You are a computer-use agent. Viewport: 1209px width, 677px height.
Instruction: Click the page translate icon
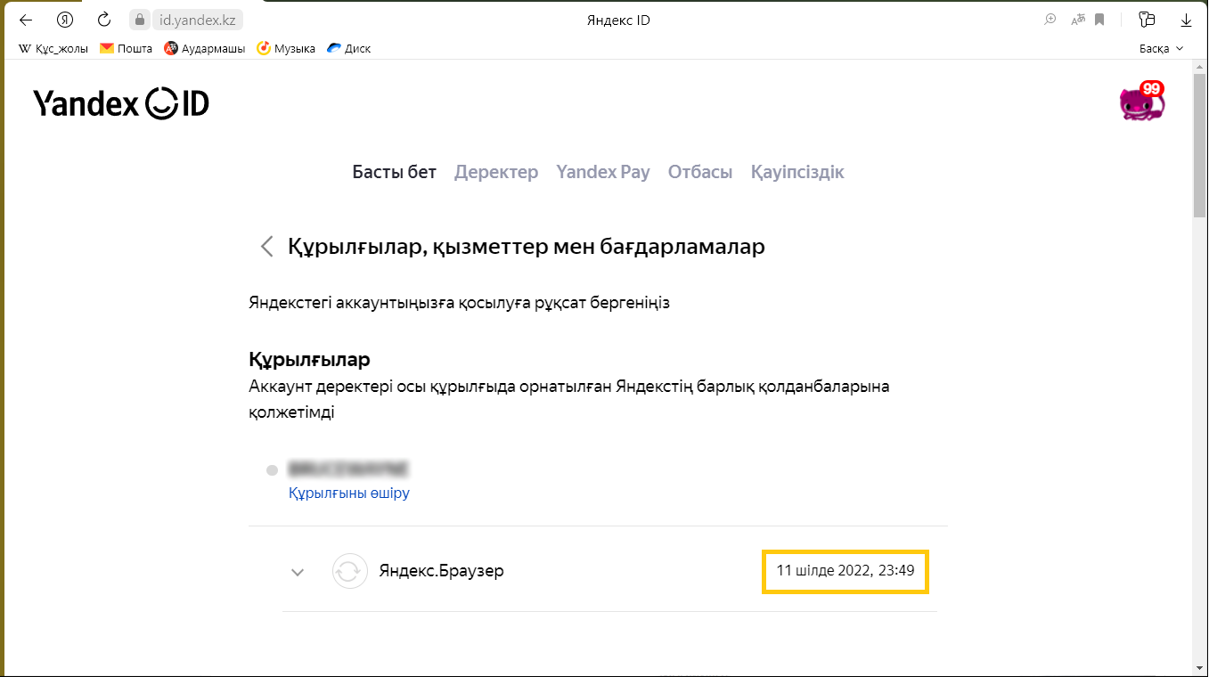coord(1078,20)
